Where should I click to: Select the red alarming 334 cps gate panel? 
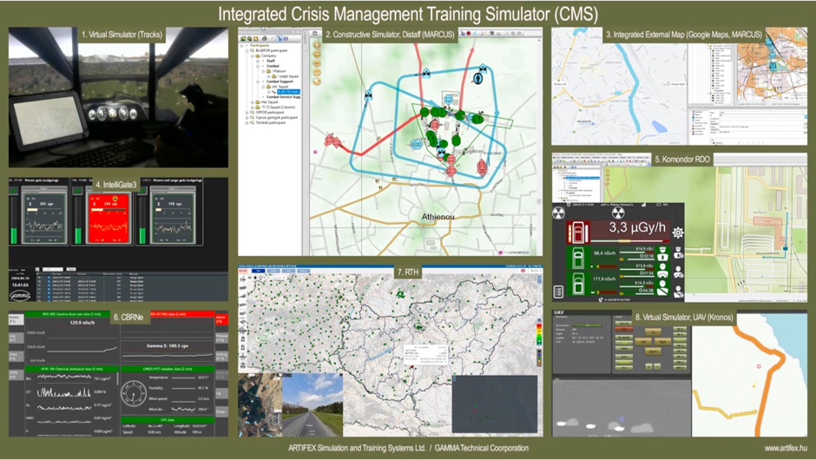[x=109, y=218]
